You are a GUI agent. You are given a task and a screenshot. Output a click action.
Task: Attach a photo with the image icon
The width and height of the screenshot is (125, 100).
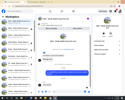pyautogui.click(x=42, y=92)
